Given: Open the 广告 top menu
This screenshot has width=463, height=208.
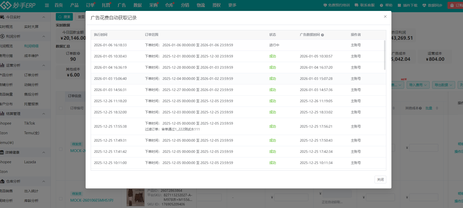Looking at the screenshot, I should pyautogui.click(x=122, y=5).
